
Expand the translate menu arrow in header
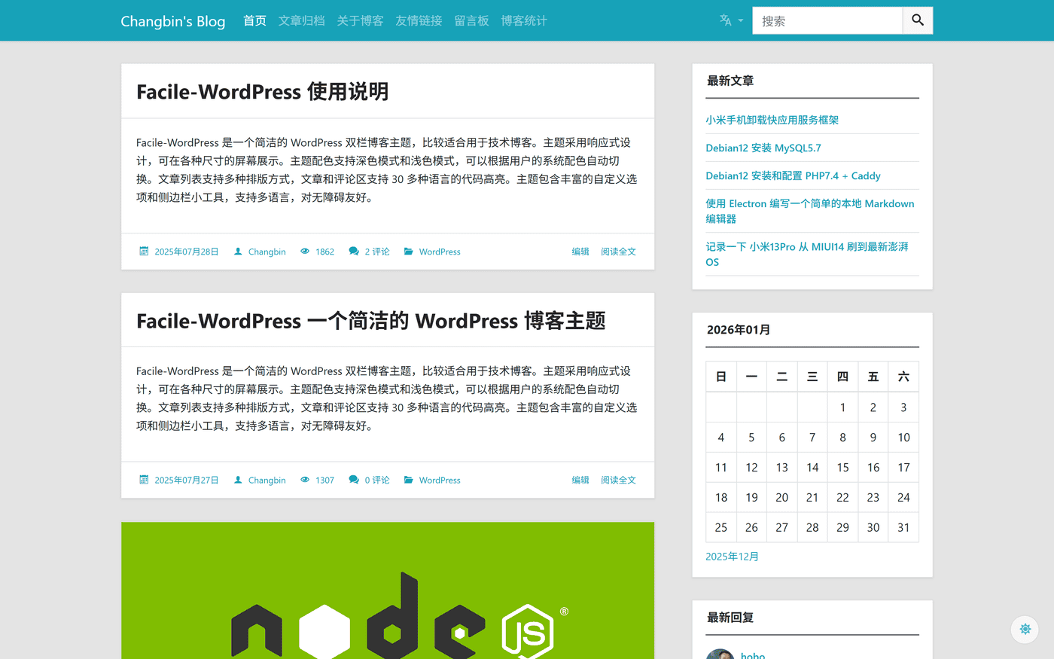point(742,20)
